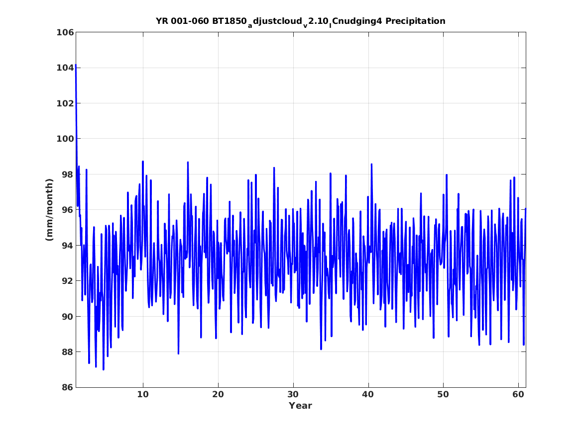Click y-axis tick label 86
Image resolution: width=581 pixels, height=435 pixels.
point(67,388)
